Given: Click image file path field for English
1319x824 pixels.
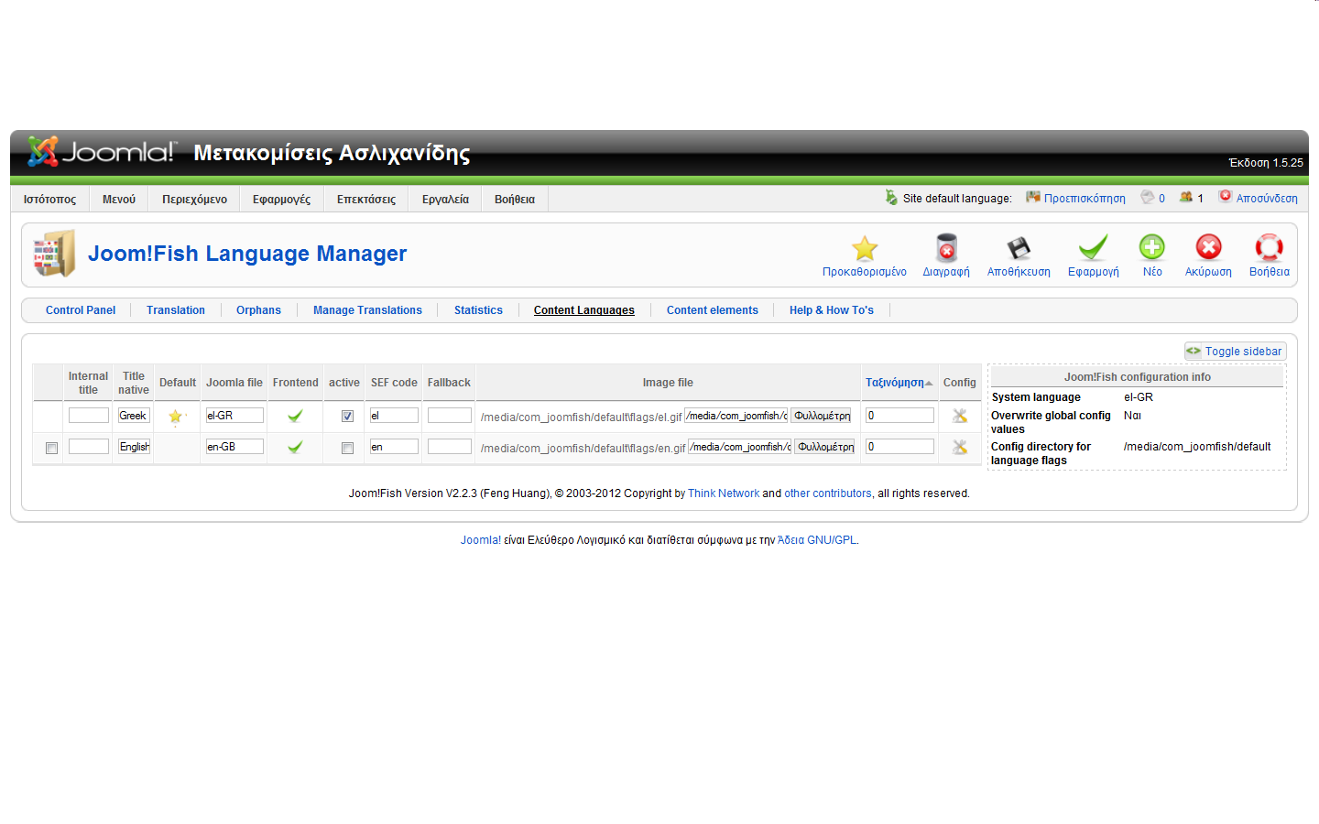Looking at the screenshot, I should point(740,447).
